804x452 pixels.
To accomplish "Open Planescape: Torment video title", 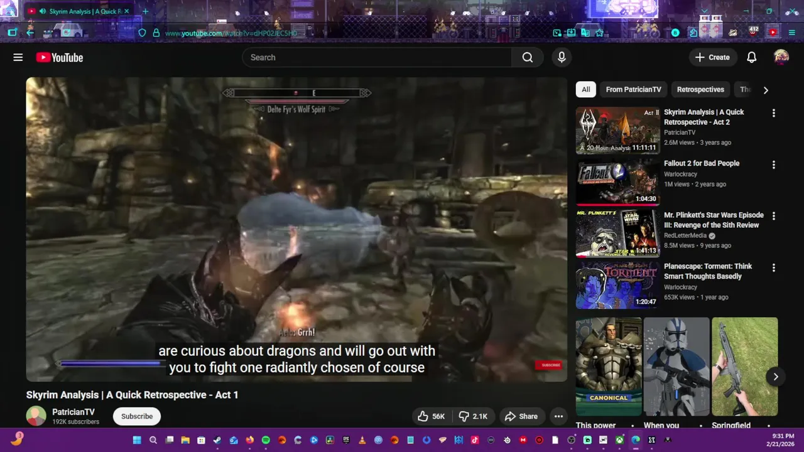I will point(707,271).
